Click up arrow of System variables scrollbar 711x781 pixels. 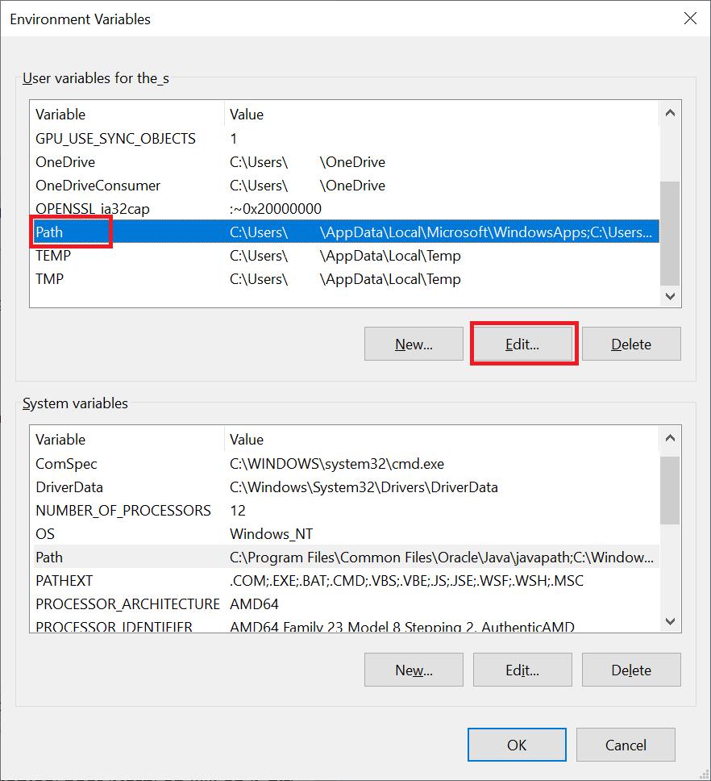670,438
